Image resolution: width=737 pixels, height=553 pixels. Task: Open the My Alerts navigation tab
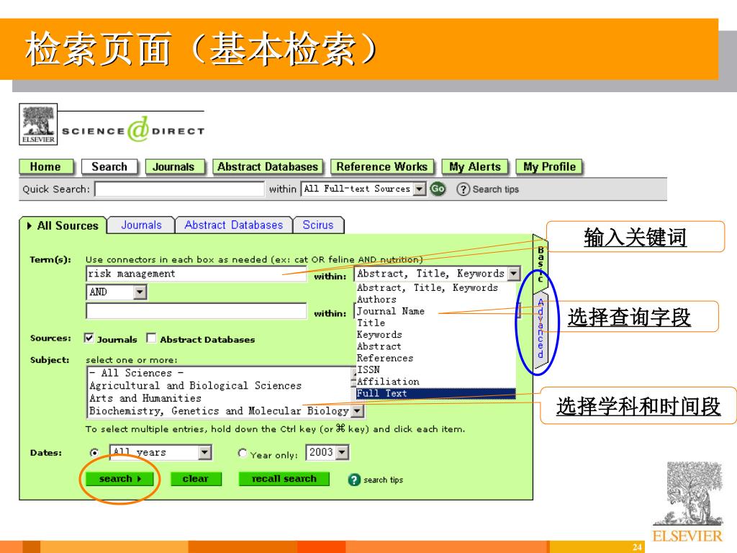pyautogui.click(x=475, y=167)
